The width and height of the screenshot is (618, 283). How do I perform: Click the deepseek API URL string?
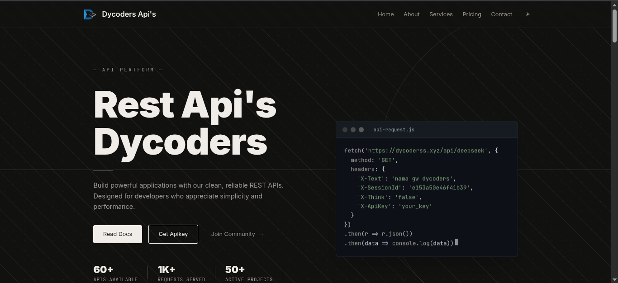[x=427, y=151]
